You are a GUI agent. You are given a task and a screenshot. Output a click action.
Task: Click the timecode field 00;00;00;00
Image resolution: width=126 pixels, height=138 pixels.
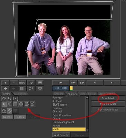[x=61, y=88]
